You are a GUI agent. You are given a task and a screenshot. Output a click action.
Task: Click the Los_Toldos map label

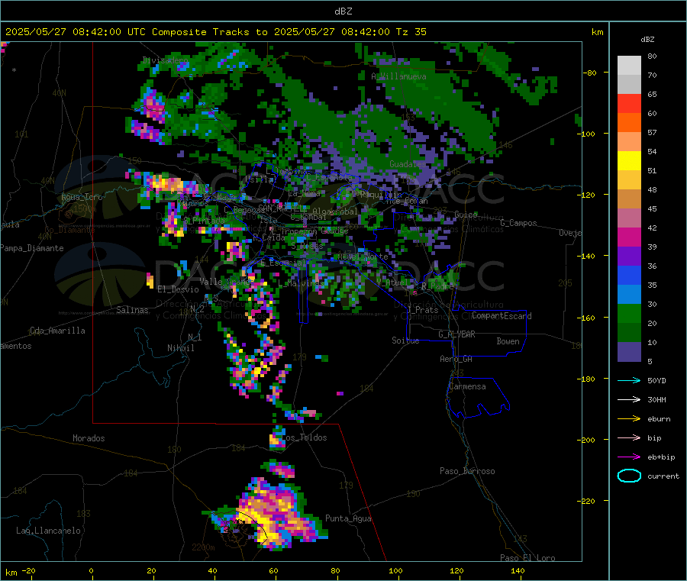(x=304, y=437)
